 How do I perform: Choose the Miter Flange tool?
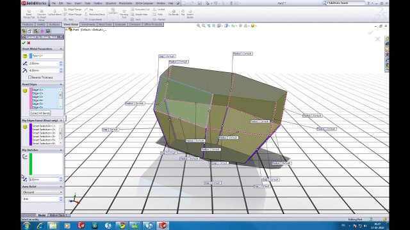tap(73, 14)
